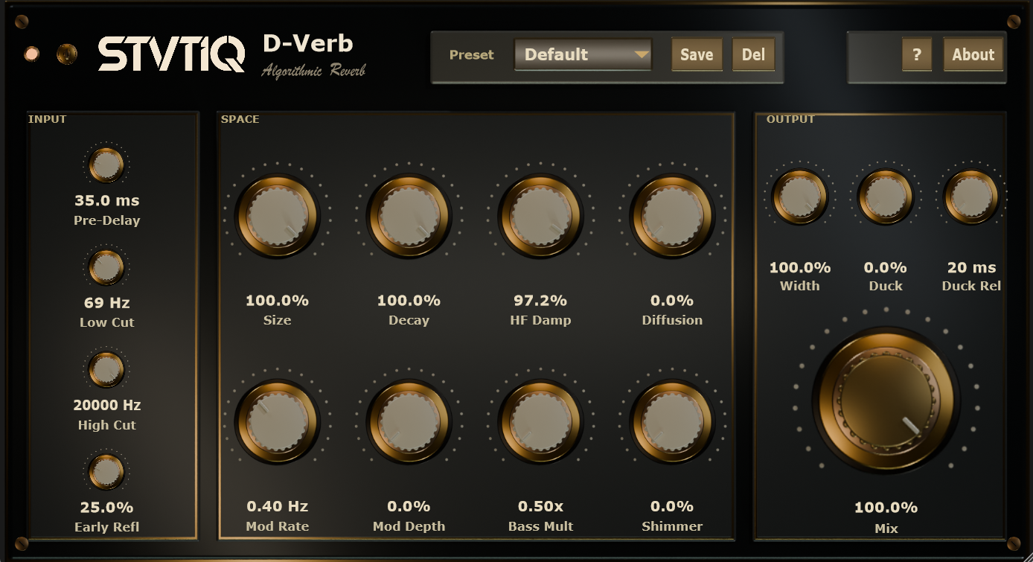The width and height of the screenshot is (1033, 562).
Task: Click the INPUT section heading
Action: tap(48, 119)
